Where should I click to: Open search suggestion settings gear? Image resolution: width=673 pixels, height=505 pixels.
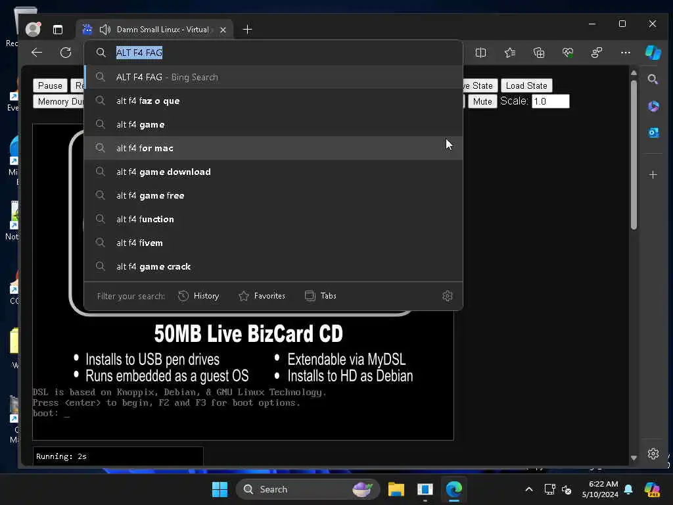[x=447, y=296]
